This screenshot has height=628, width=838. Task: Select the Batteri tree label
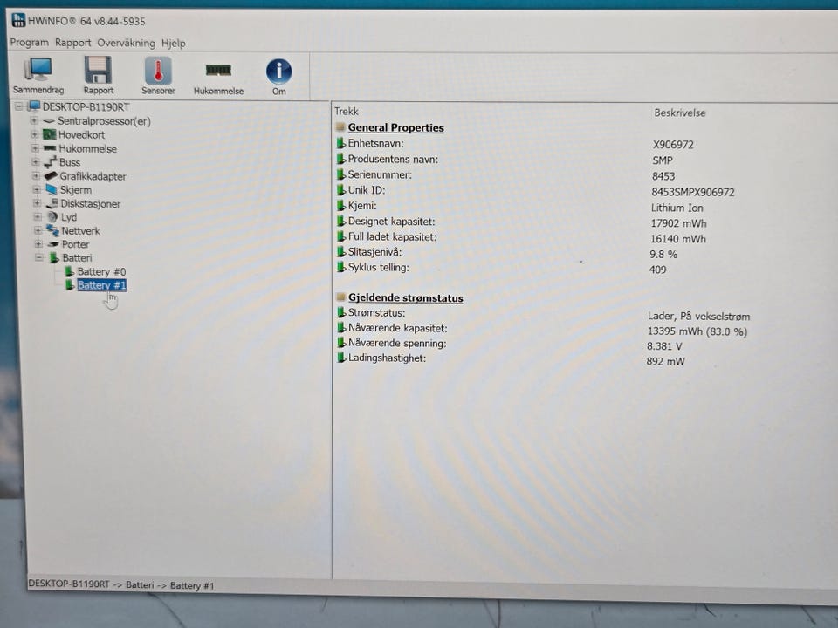tap(78, 258)
